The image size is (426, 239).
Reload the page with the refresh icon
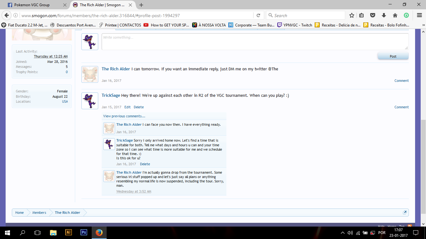click(258, 16)
